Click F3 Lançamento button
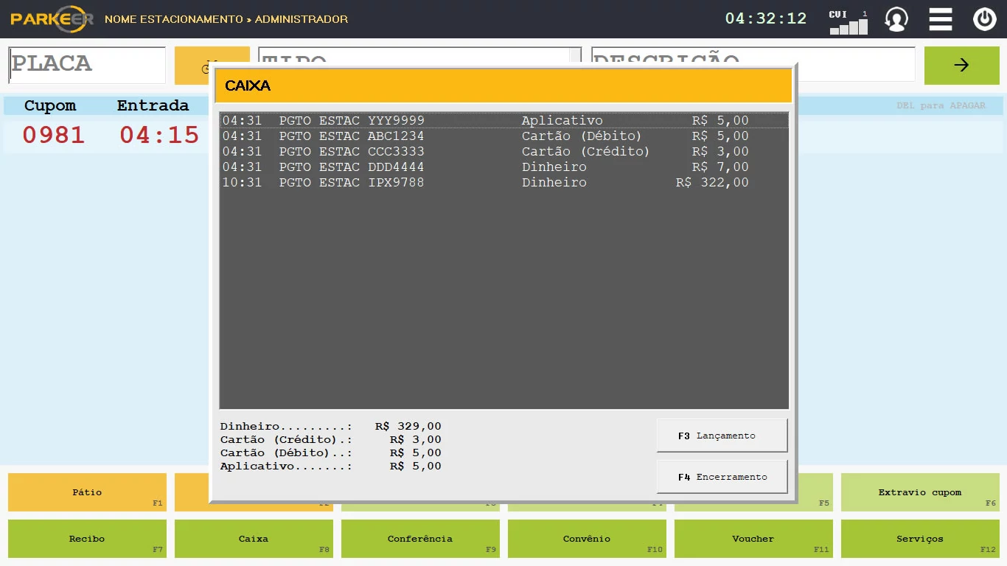1007x566 pixels. pos(722,436)
